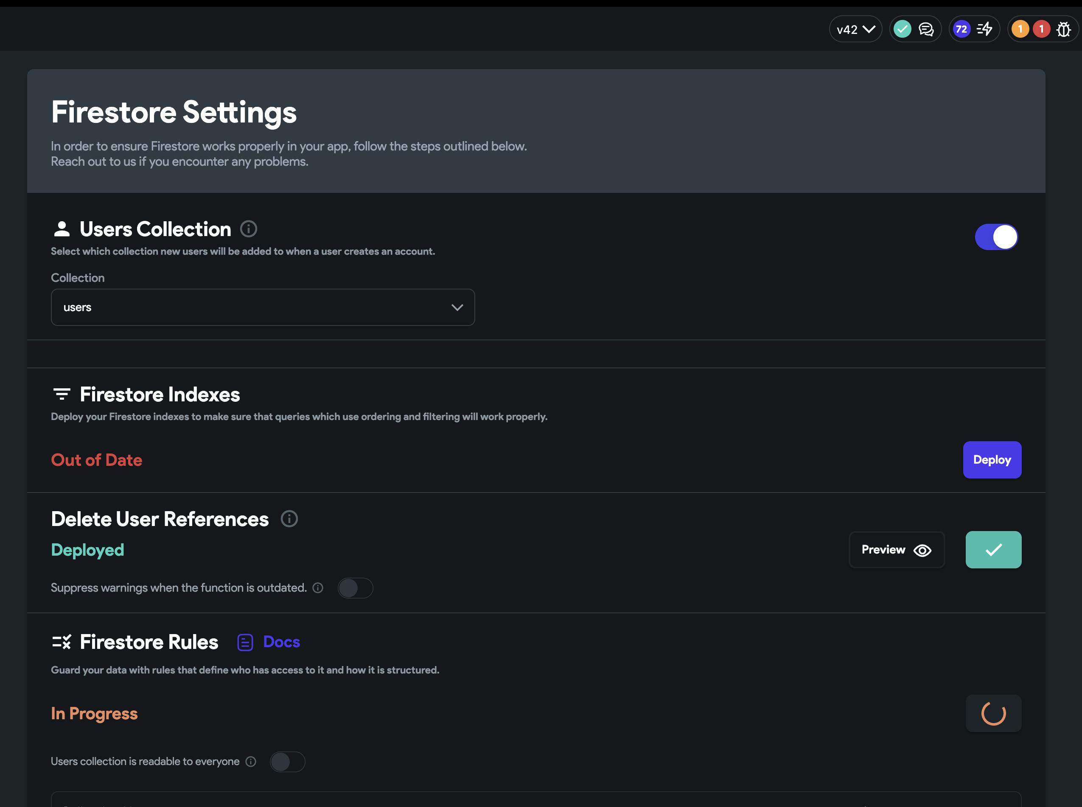Deploy the Firestore indexes
The width and height of the screenshot is (1082, 807).
(x=992, y=460)
